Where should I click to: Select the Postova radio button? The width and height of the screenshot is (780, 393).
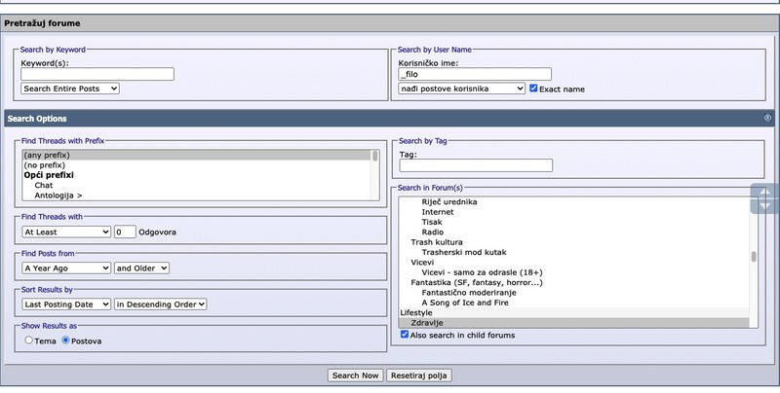pyautogui.click(x=65, y=340)
